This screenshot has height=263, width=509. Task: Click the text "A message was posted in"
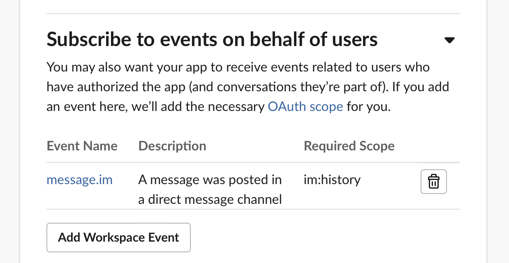tap(210, 180)
